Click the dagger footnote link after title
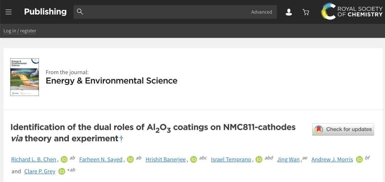 click(121, 139)
